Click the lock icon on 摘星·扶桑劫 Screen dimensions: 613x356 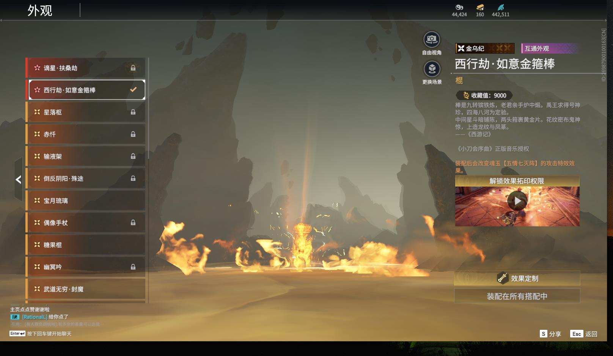click(133, 68)
